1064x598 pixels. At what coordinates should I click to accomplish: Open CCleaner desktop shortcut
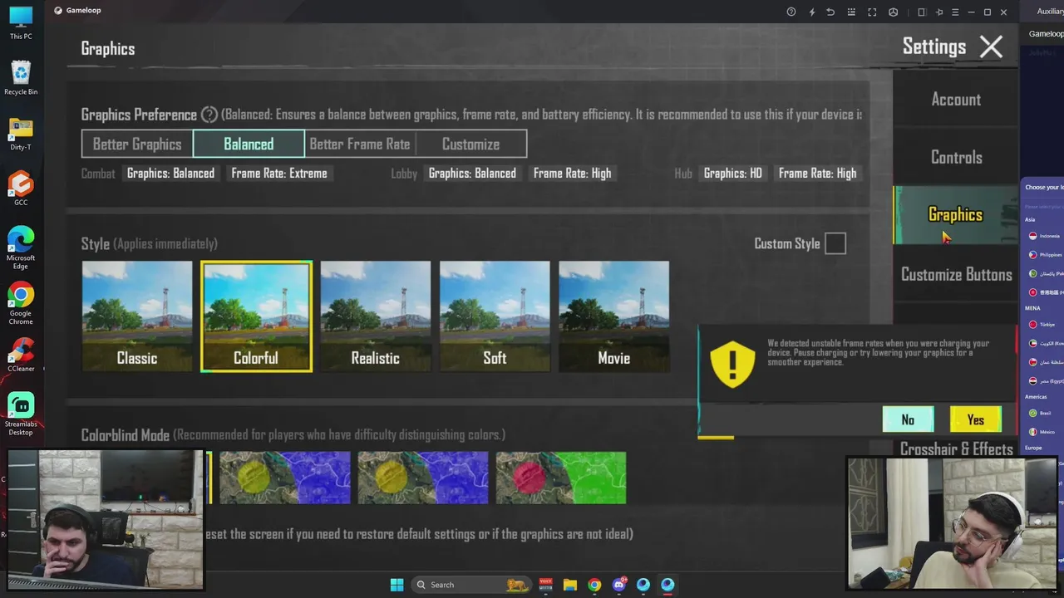pyautogui.click(x=21, y=355)
